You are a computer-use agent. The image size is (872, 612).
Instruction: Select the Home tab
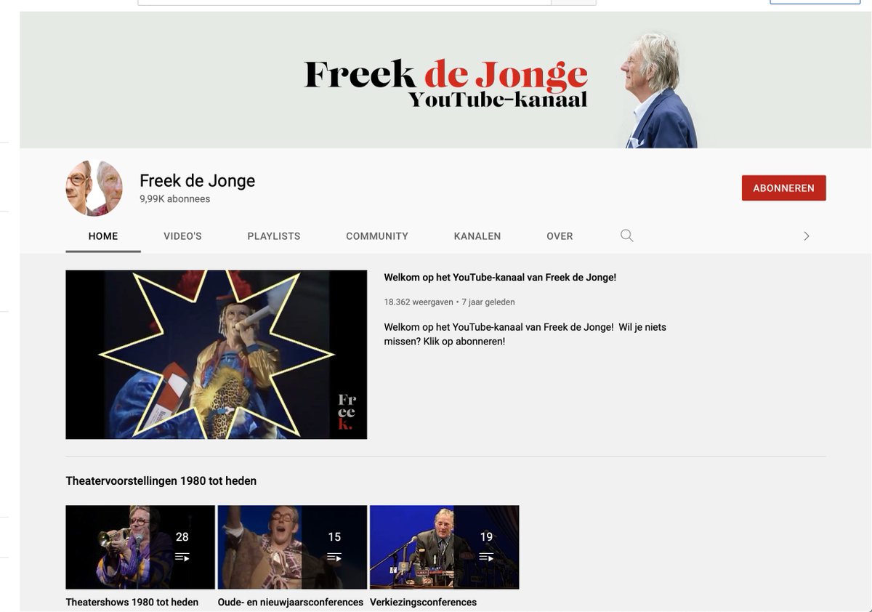pos(103,236)
